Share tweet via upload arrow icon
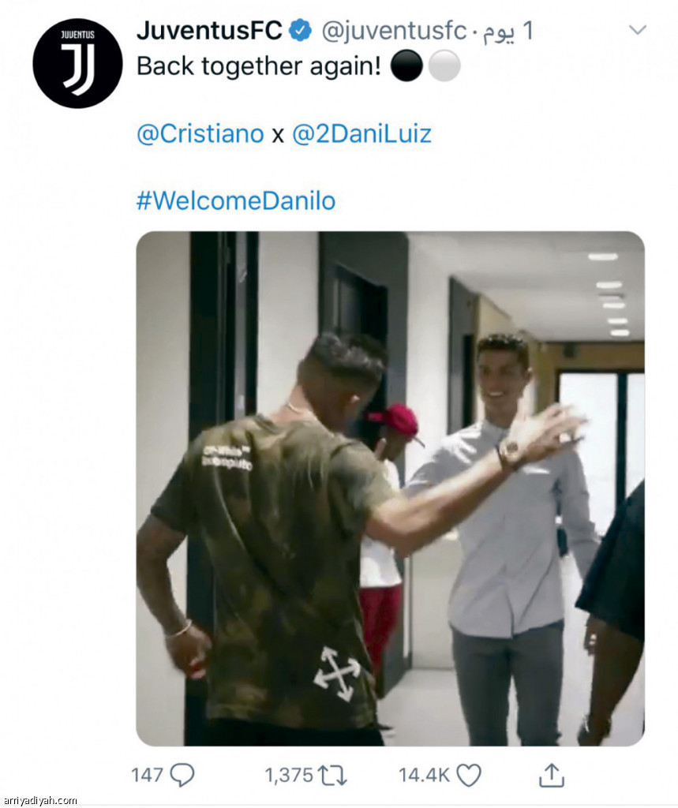Viewport: 678px width, 808px height. coord(552,776)
